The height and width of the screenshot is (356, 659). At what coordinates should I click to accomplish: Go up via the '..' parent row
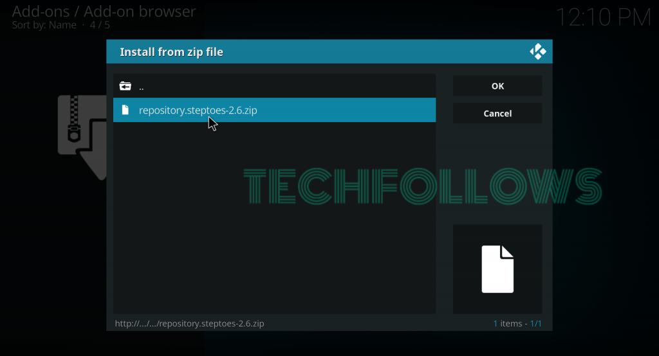coord(274,86)
